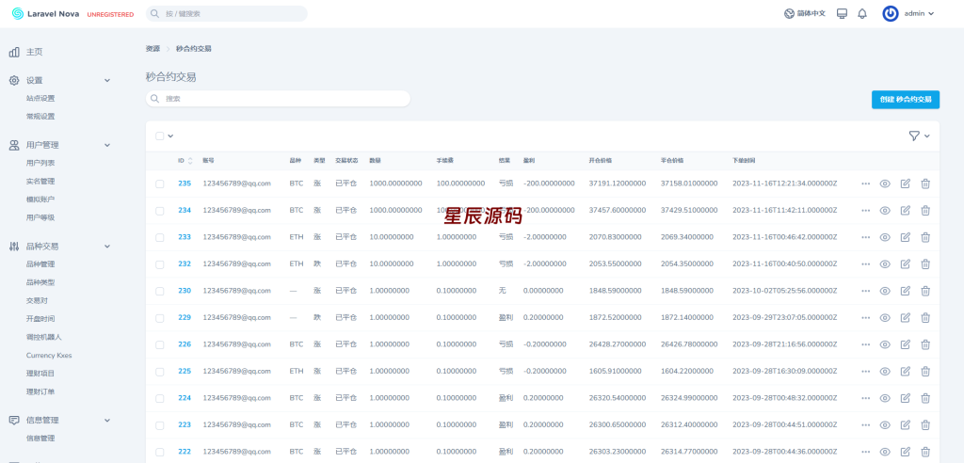Select checkbox for trade 235
Image resolution: width=964 pixels, height=463 pixels.
pos(160,184)
